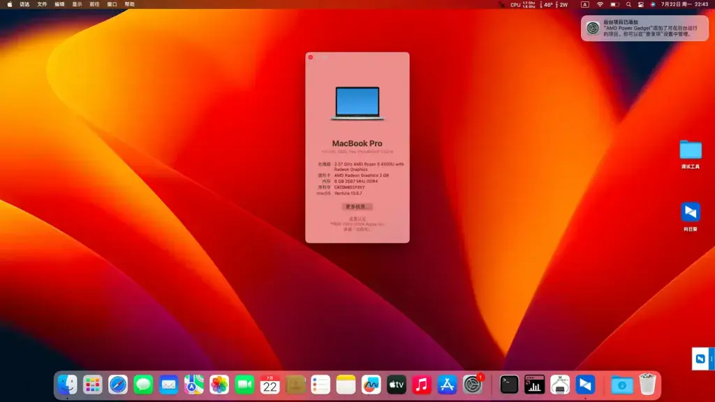Image resolution: width=715 pixels, height=402 pixels.
Task: Open Spotlight search in menu bar
Action: (x=628, y=5)
